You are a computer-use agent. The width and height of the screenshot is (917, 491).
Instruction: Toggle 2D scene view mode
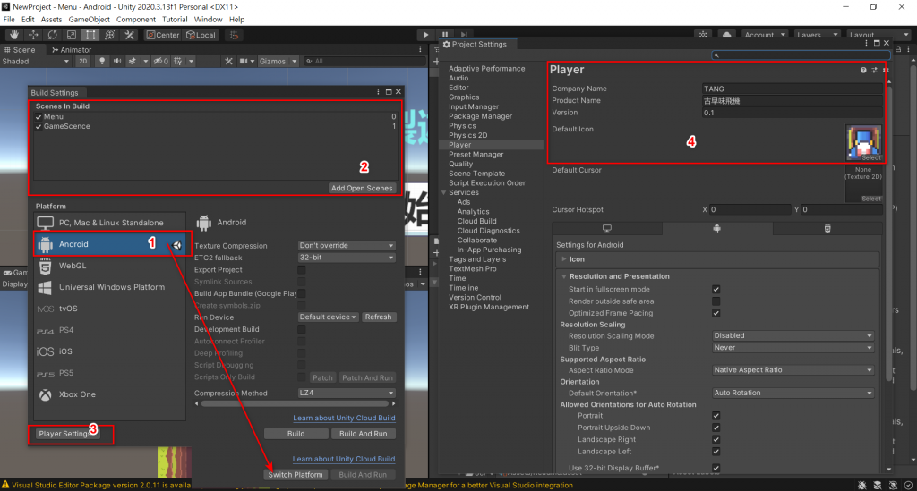point(83,62)
